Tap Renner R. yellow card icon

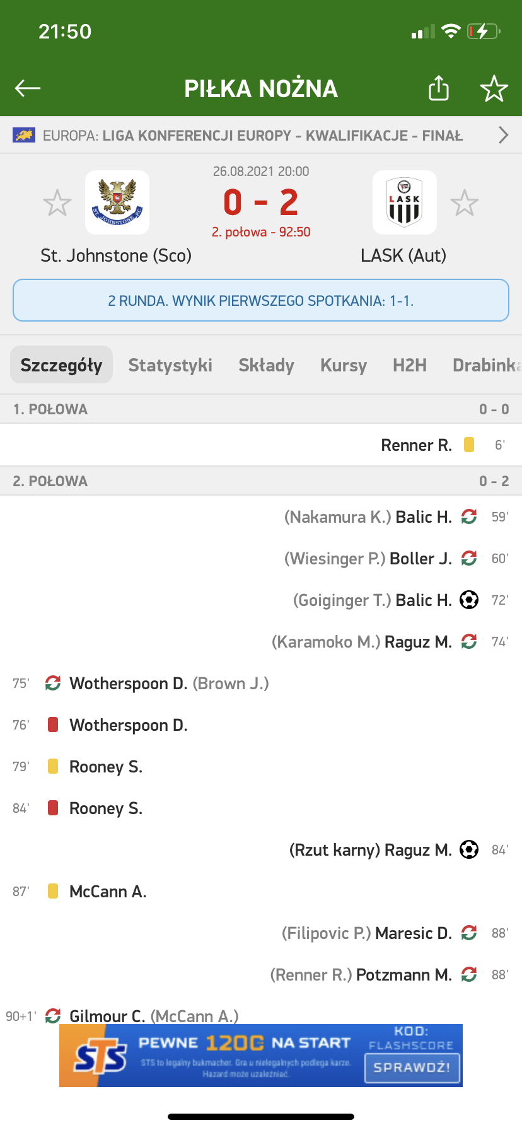[469, 445]
